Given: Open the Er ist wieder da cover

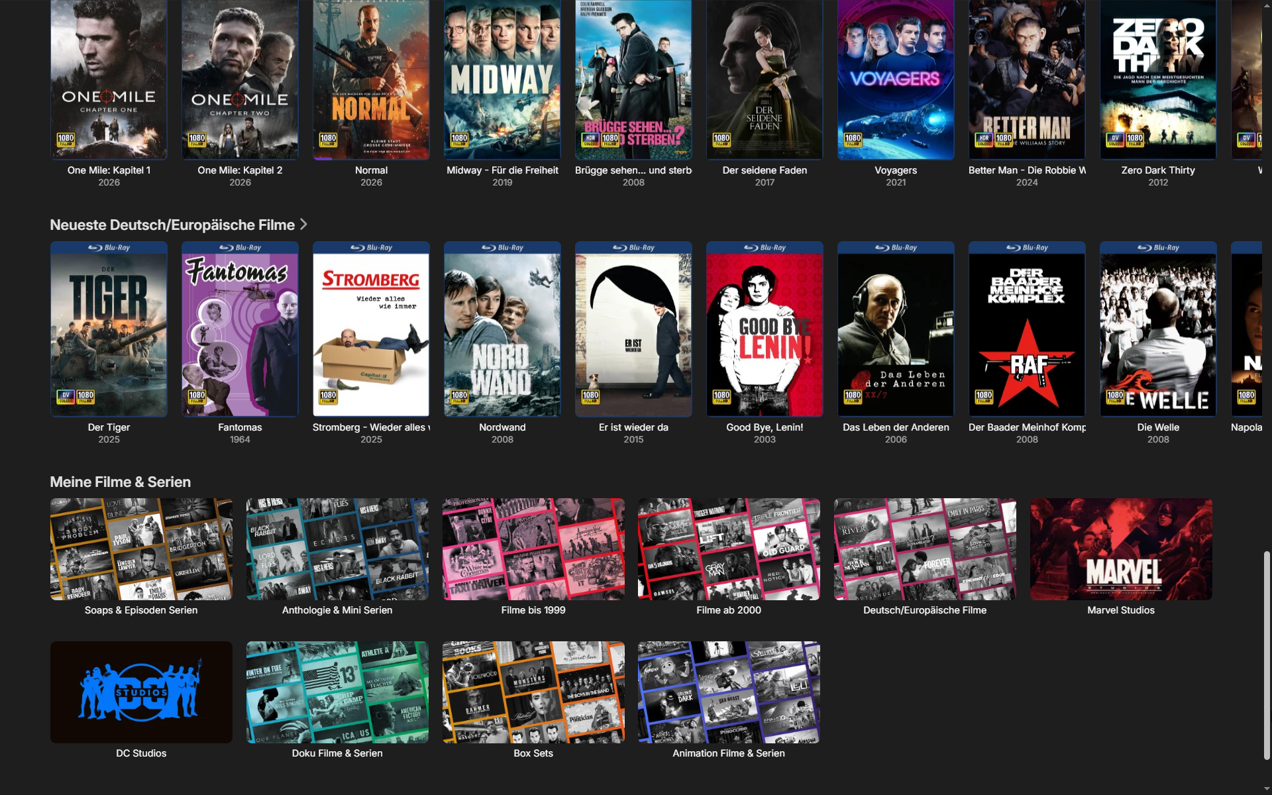Looking at the screenshot, I should click(633, 329).
